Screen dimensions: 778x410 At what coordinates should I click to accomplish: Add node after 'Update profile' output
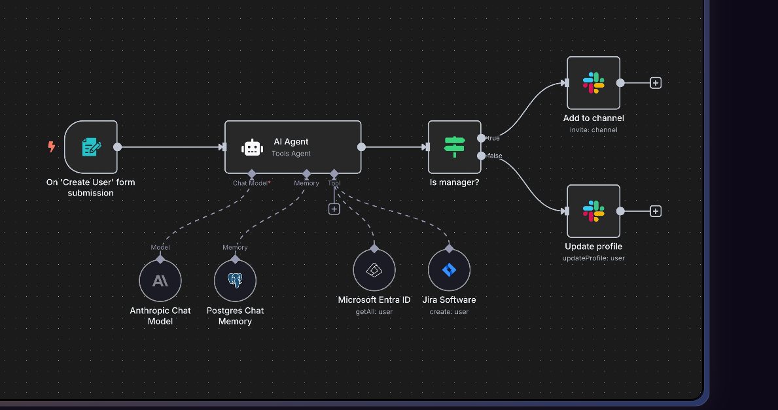tap(656, 211)
